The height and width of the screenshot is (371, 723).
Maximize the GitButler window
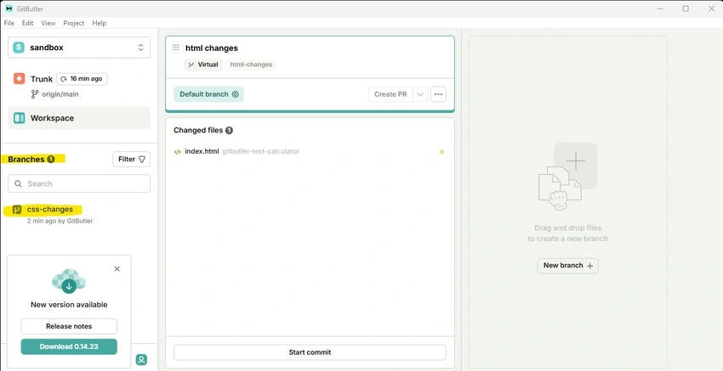point(686,8)
